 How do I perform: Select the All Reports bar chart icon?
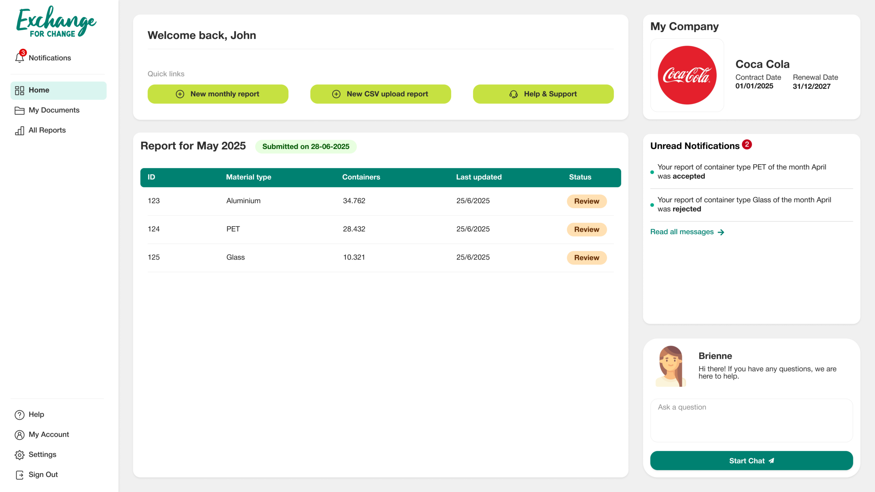pyautogui.click(x=19, y=131)
